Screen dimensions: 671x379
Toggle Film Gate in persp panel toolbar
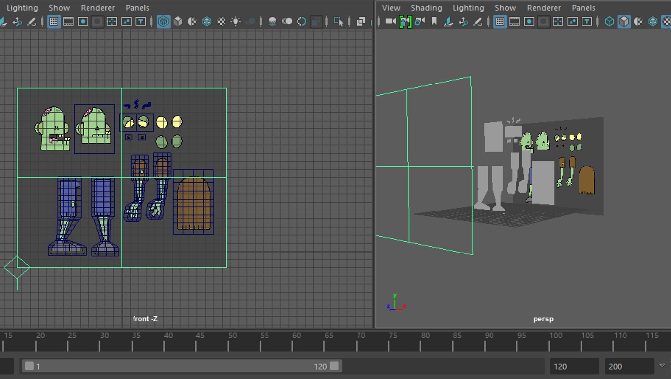pyautogui.click(x=514, y=22)
